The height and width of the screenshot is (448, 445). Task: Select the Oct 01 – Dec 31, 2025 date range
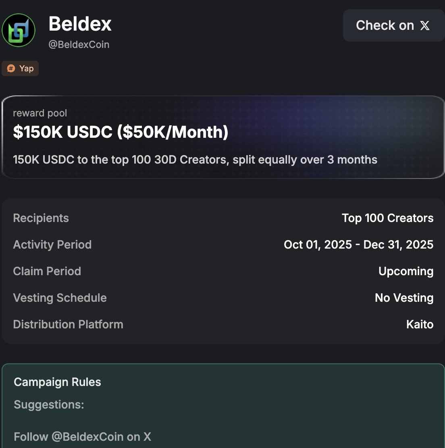click(x=358, y=245)
